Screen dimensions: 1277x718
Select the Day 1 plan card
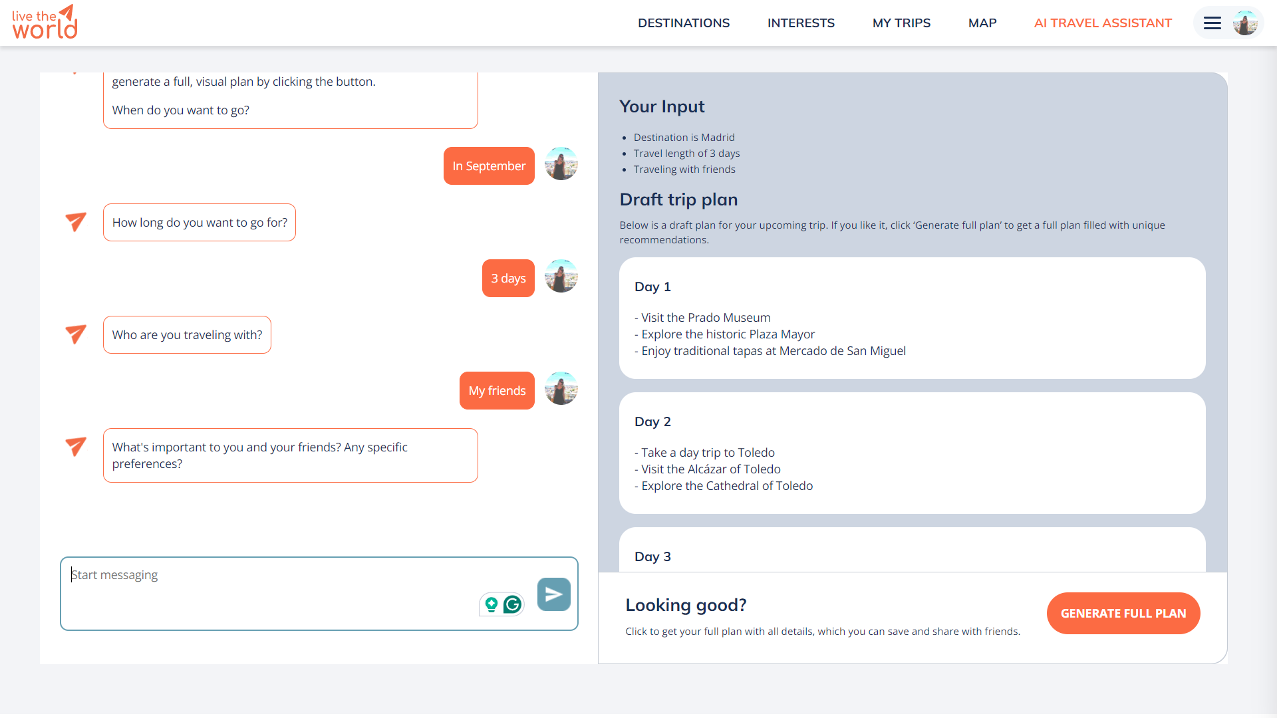pyautogui.click(x=911, y=318)
